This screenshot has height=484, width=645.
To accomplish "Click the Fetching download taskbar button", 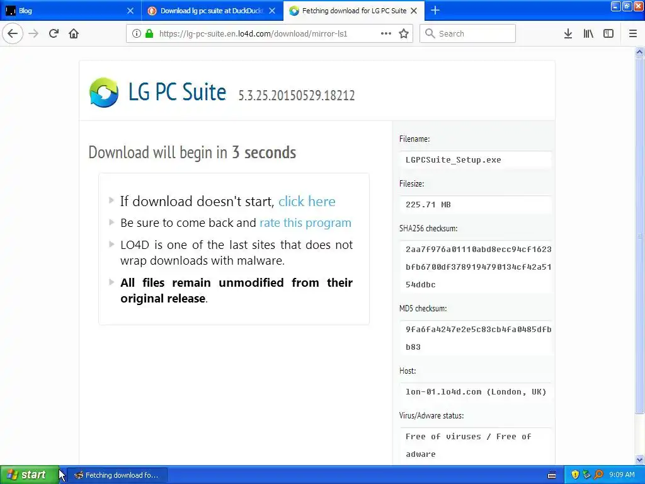I will [117, 475].
